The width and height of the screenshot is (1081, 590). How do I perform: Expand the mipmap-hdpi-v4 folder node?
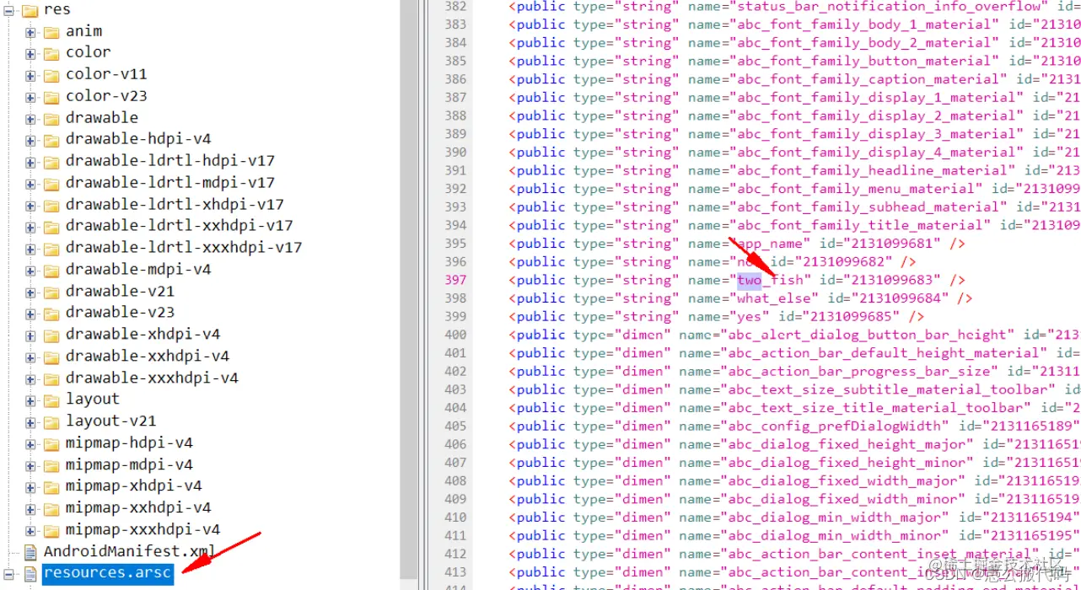(30, 444)
